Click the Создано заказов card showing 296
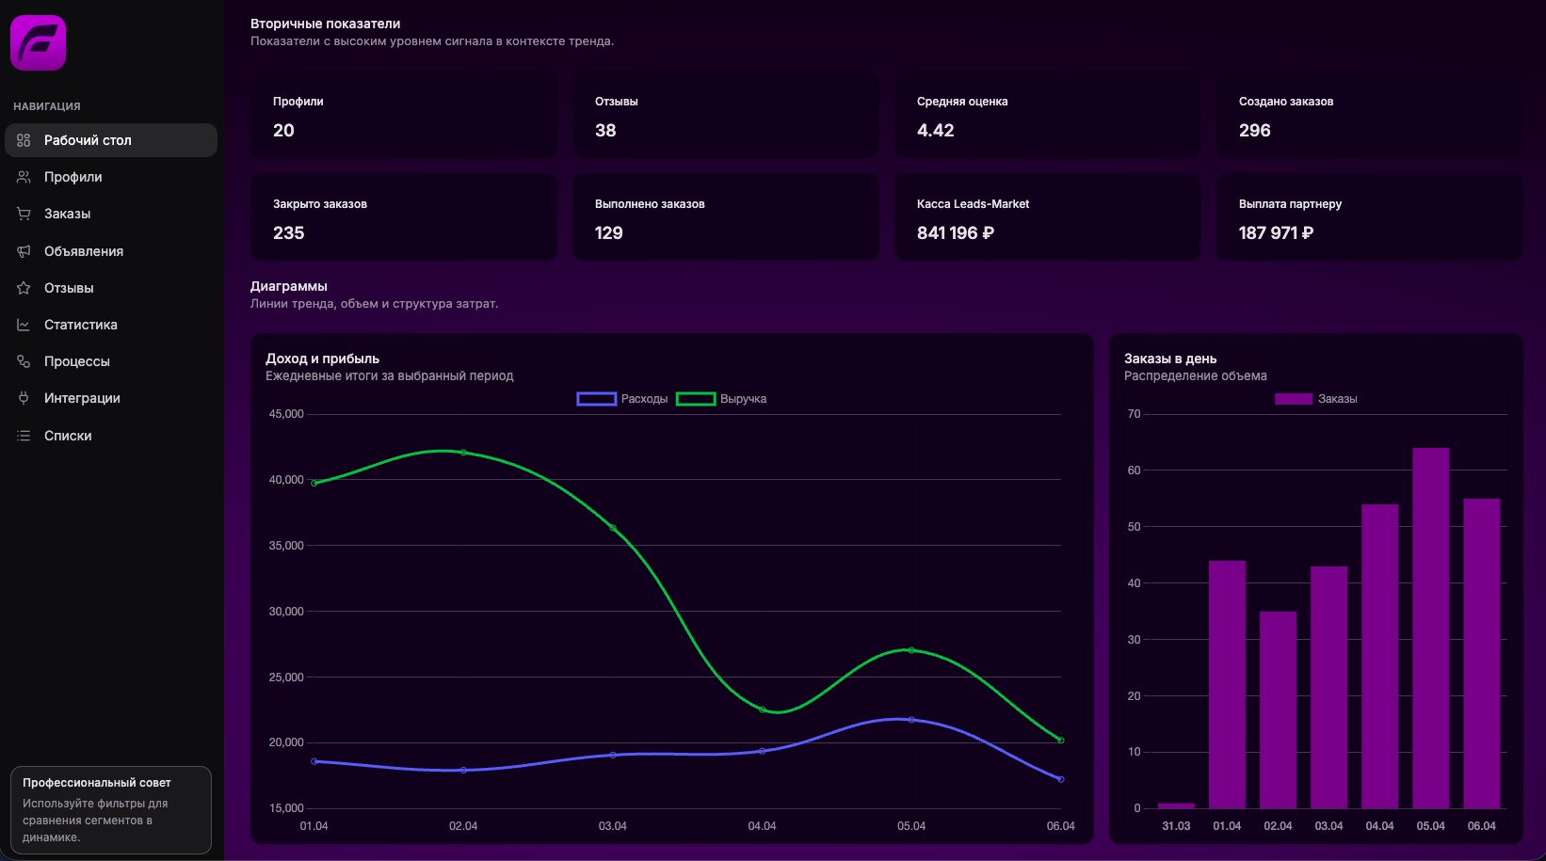 click(x=1370, y=116)
